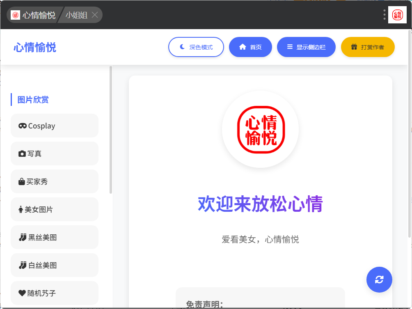Image resolution: width=412 pixels, height=309 pixels.
Task: Click the 心情愉悦 title in window tab
Action: (39, 15)
